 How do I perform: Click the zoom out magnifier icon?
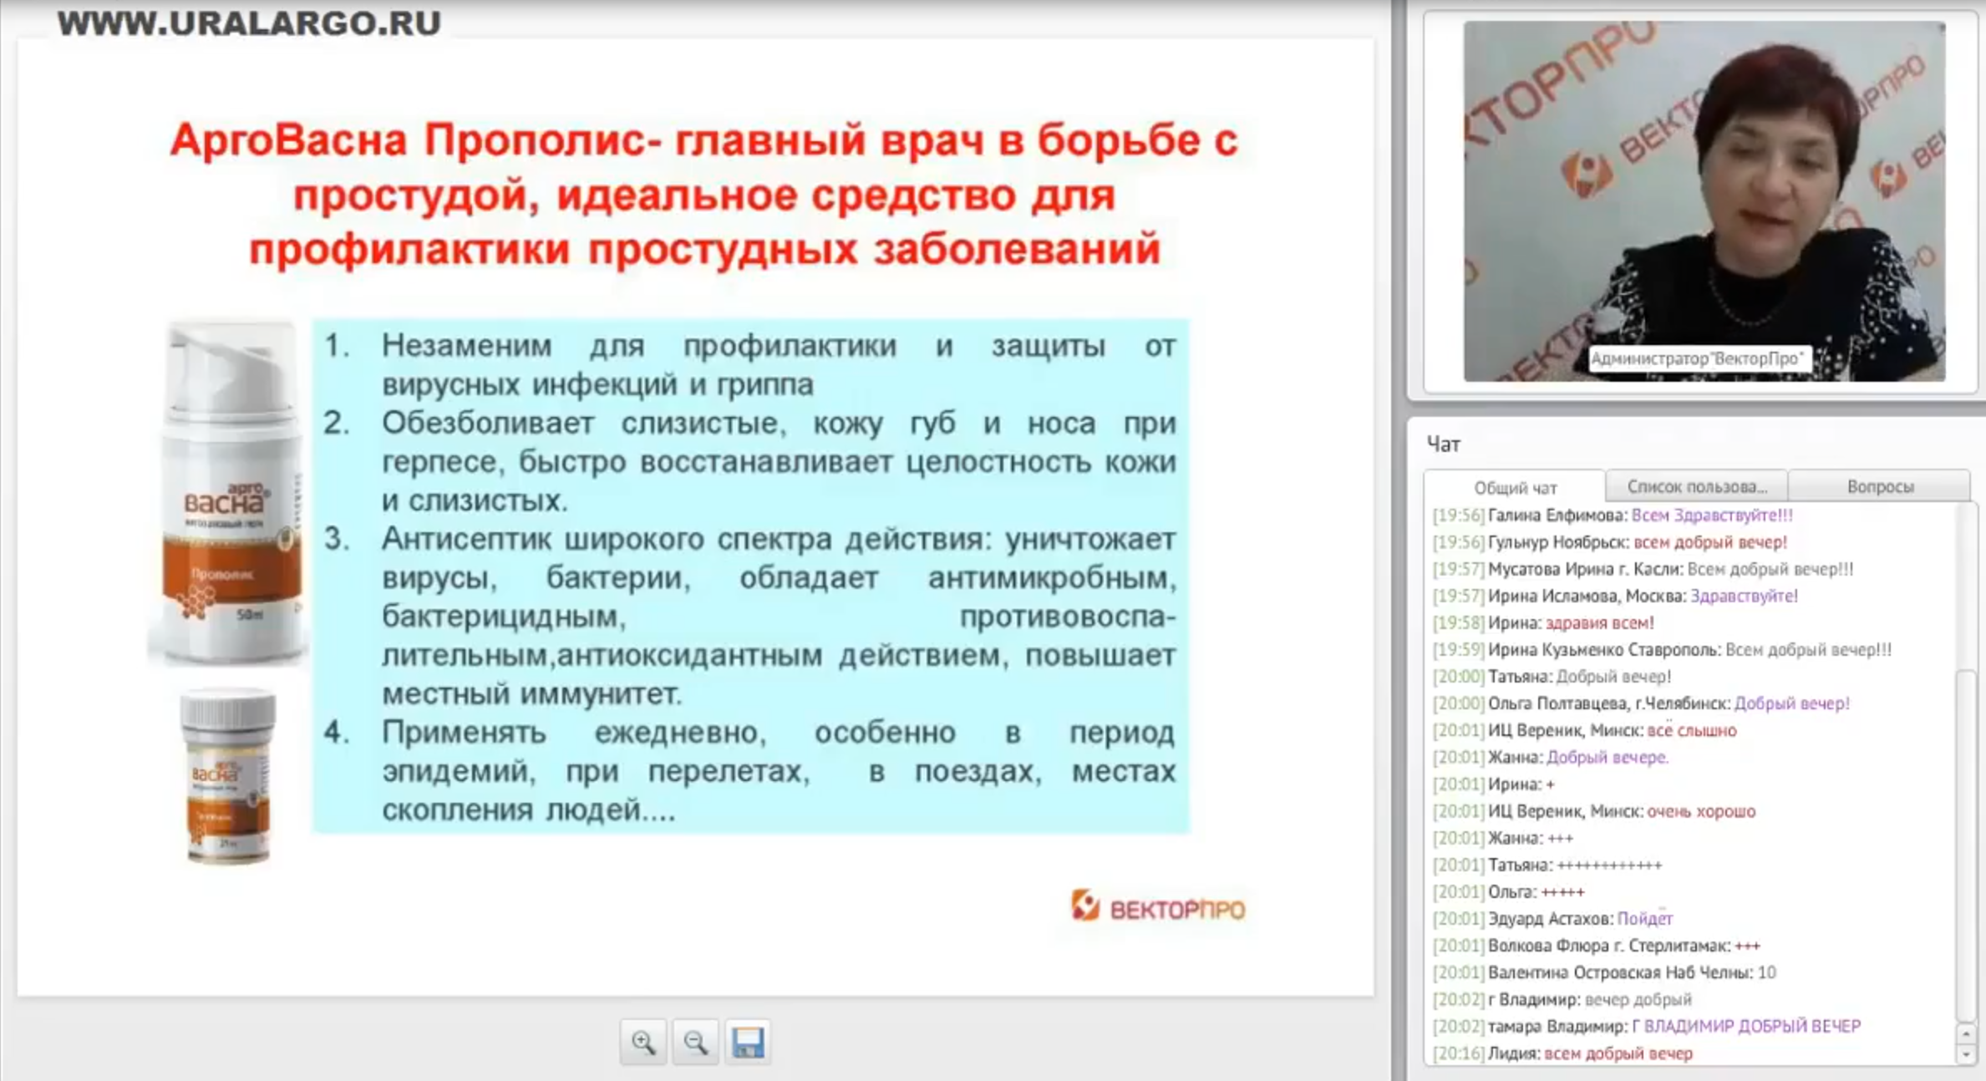695,1042
